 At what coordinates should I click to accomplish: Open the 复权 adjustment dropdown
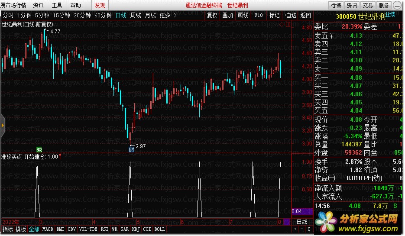click(x=212, y=16)
